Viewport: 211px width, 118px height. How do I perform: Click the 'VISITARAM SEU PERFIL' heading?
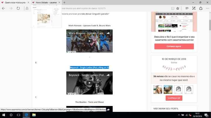pyautogui.click(x=166, y=109)
